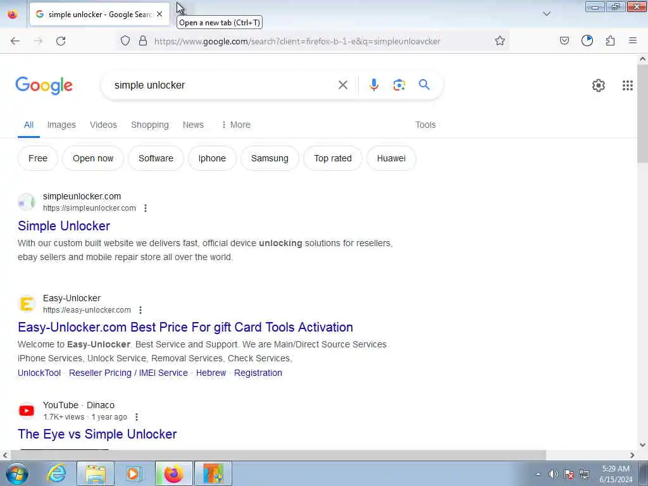Save page to Pocket icon

coord(564,40)
